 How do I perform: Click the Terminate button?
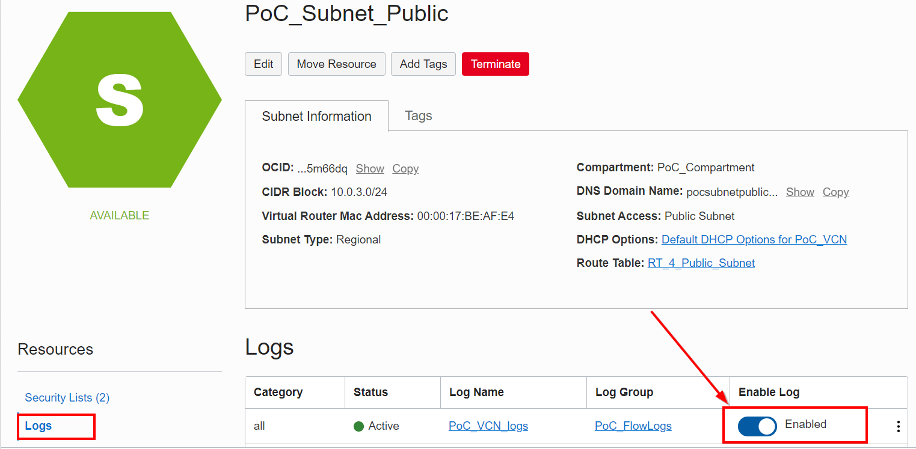tap(495, 64)
